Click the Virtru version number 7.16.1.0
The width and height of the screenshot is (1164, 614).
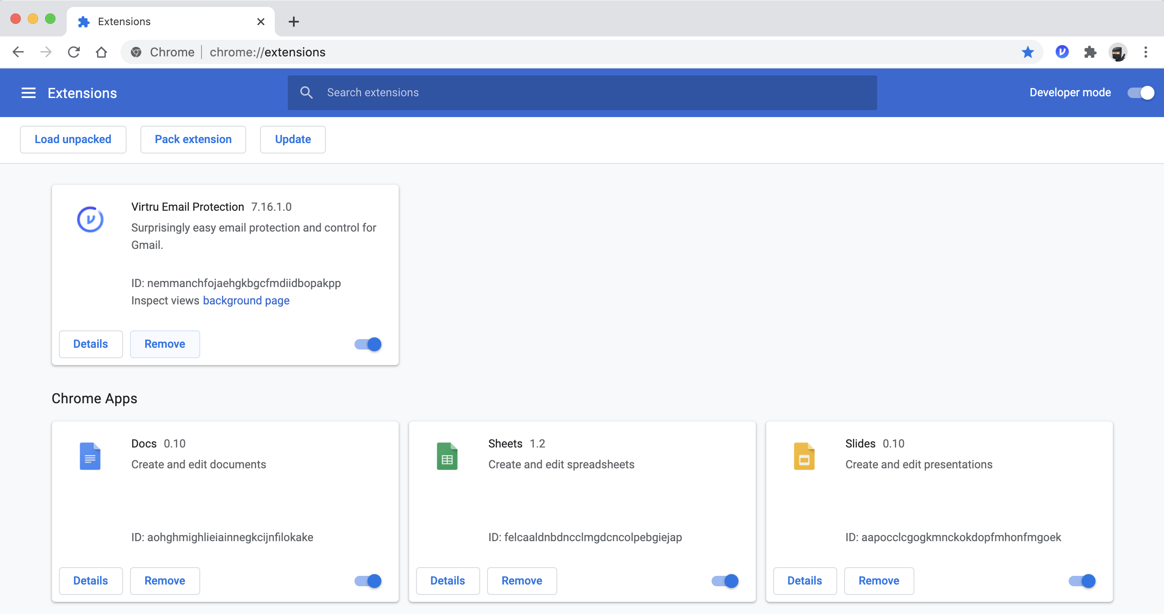(271, 207)
